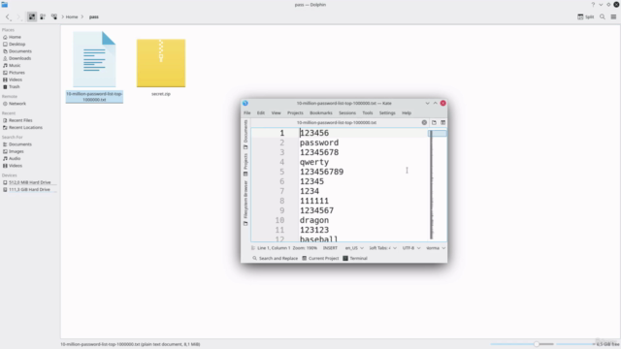The image size is (621, 349).
Task: Toggle Kate Filesystem Browser side panel
Action: pos(245,203)
